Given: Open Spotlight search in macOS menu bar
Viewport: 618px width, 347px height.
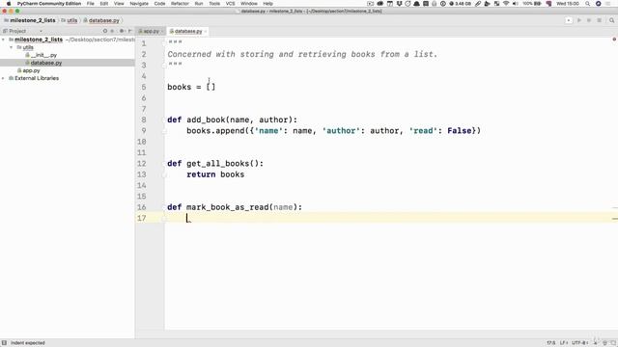Looking at the screenshot, I should tap(588, 4).
